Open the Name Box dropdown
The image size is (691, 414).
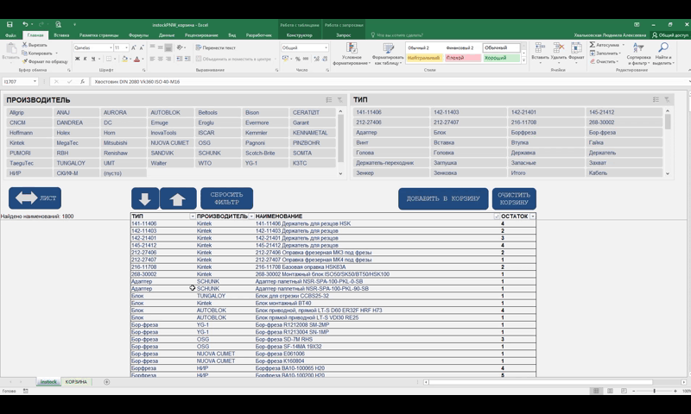(x=35, y=81)
